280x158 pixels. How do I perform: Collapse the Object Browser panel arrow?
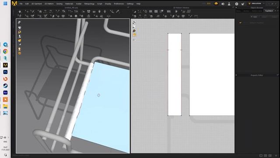(236, 8)
